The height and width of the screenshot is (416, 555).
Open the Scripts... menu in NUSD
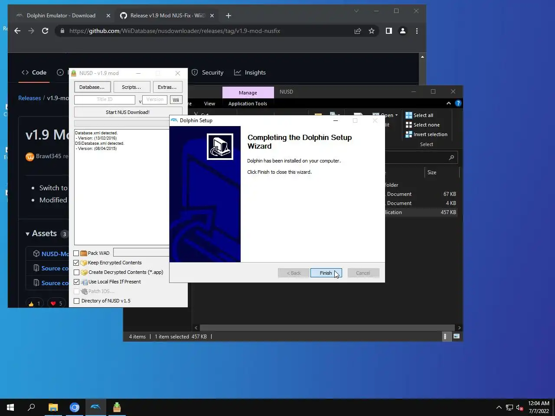click(x=131, y=87)
